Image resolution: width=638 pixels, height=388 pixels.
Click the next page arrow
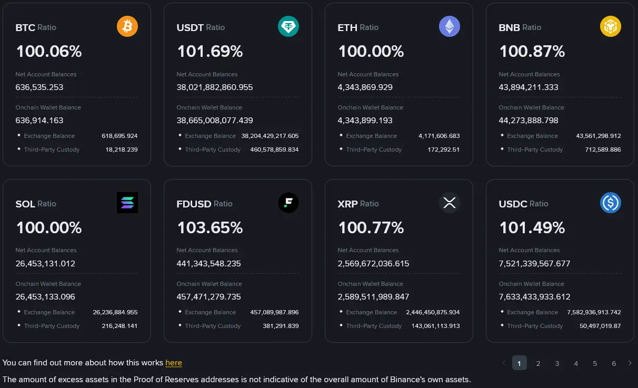[x=630, y=363]
